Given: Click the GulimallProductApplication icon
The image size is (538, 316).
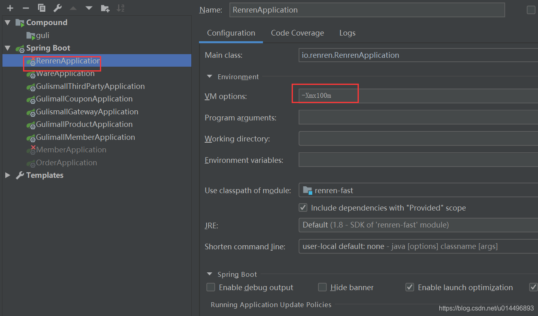Looking at the screenshot, I should 31,125.
